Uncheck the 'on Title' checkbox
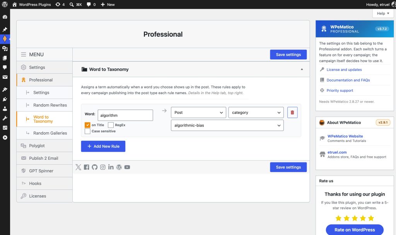The height and width of the screenshot is (235, 396). coord(87,125)
